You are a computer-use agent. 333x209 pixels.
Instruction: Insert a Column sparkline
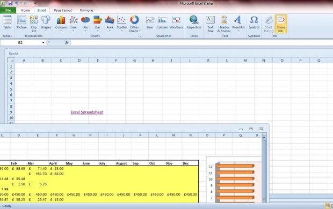coord(162,23)
